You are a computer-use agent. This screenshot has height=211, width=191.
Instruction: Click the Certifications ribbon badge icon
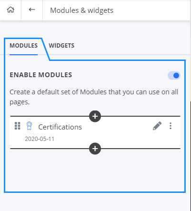29,126
